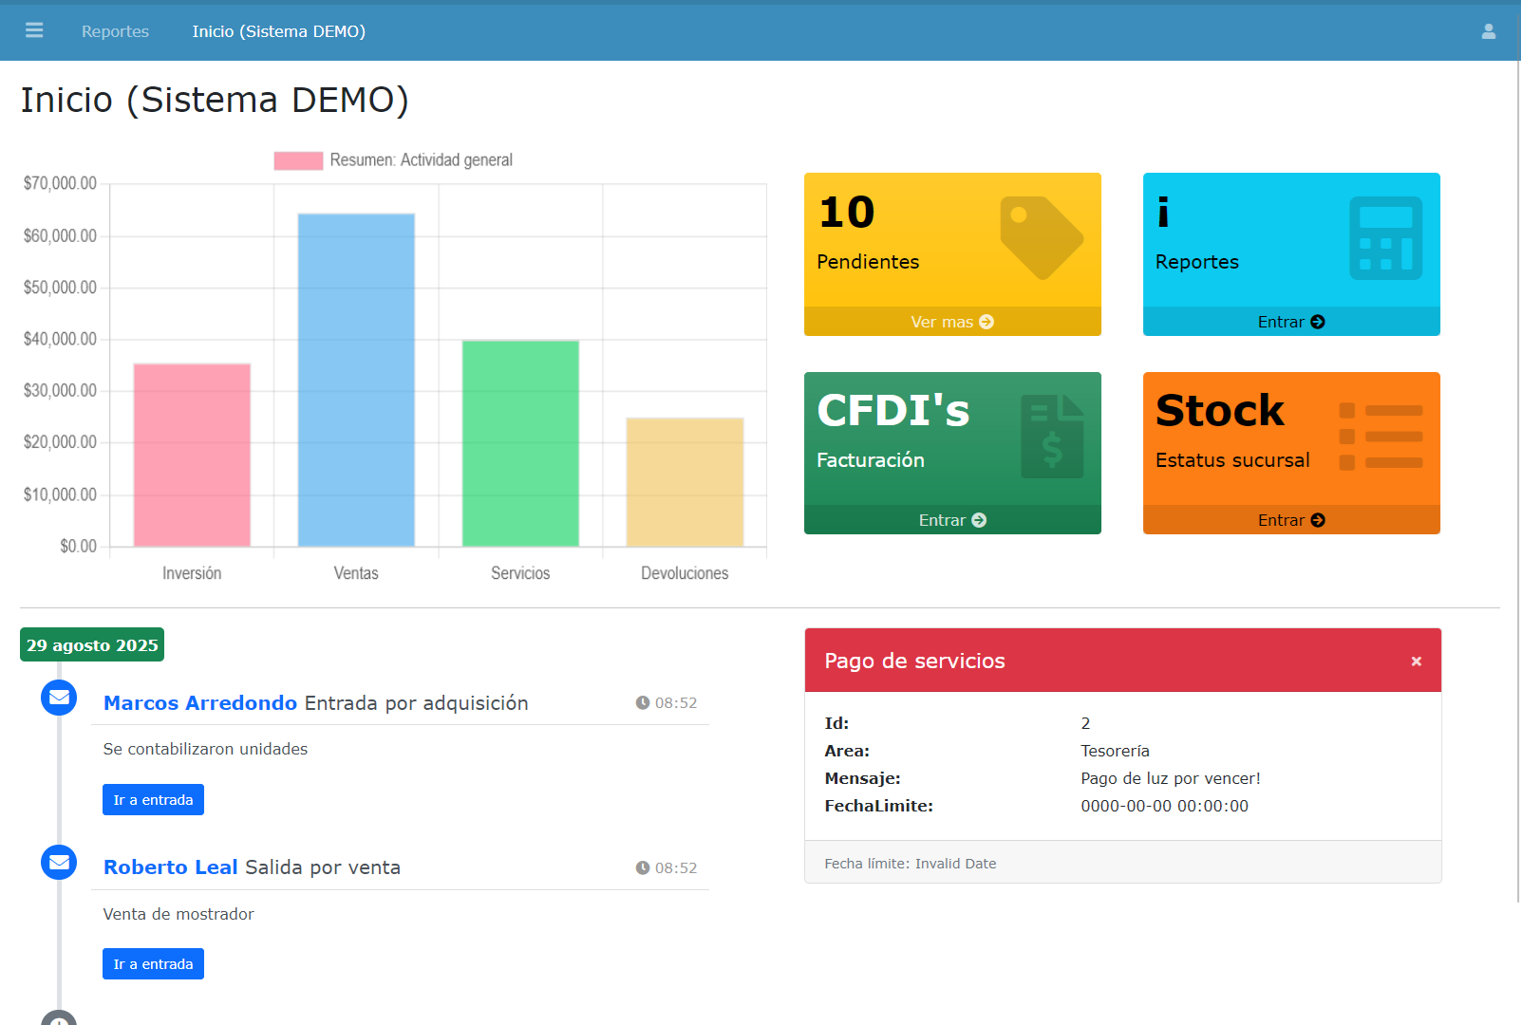Open Entrar on the Stock card
The image size is (1521, 1025).
coord(1290,519)
